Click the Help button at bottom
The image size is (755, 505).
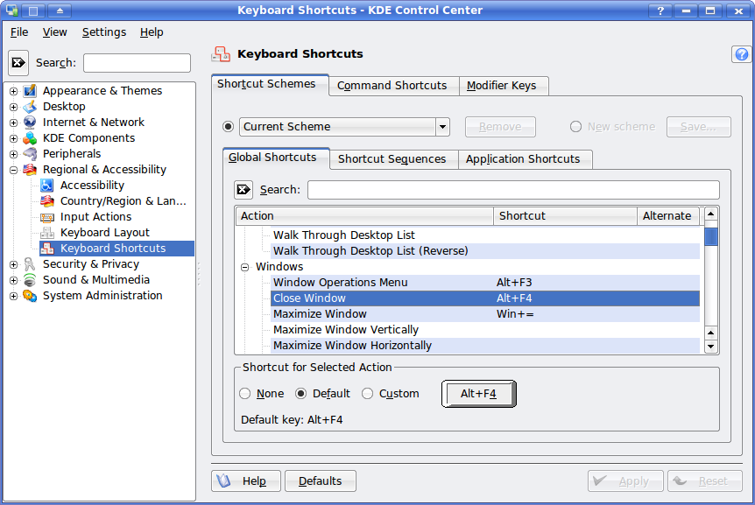coord(245,481)
